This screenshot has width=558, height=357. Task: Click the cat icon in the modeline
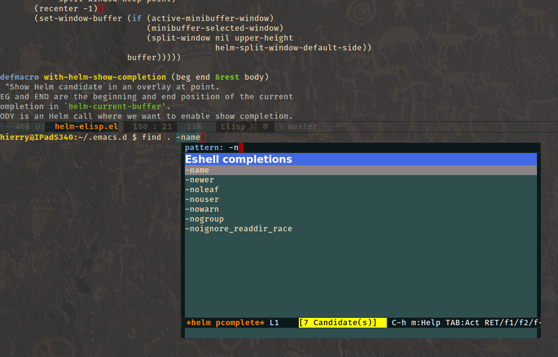[254, 126]
